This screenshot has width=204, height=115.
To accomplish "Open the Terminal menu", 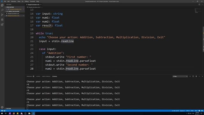I will click(33, 1).
